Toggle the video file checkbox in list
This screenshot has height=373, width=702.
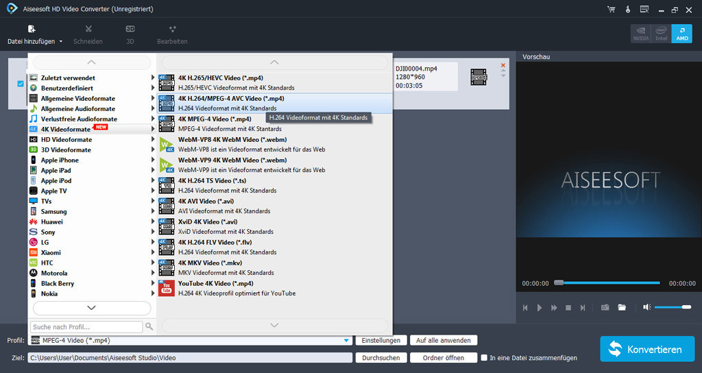coord(20,84)
